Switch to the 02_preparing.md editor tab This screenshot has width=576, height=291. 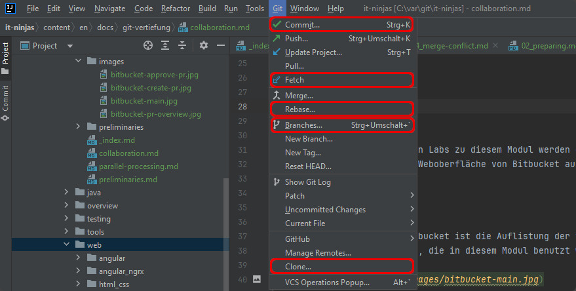coord(543,46)
